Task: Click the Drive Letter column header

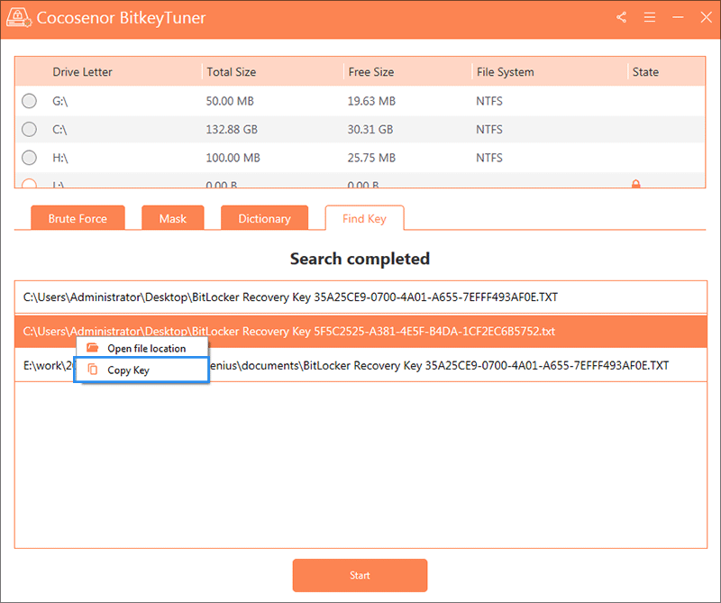Action: click(x=82, y=72)
